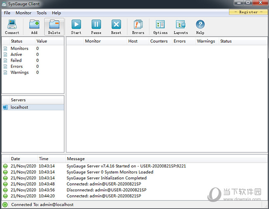This screenshot has width=269, height=209.
Task: Open the Help menu
Action: point(56,13)
